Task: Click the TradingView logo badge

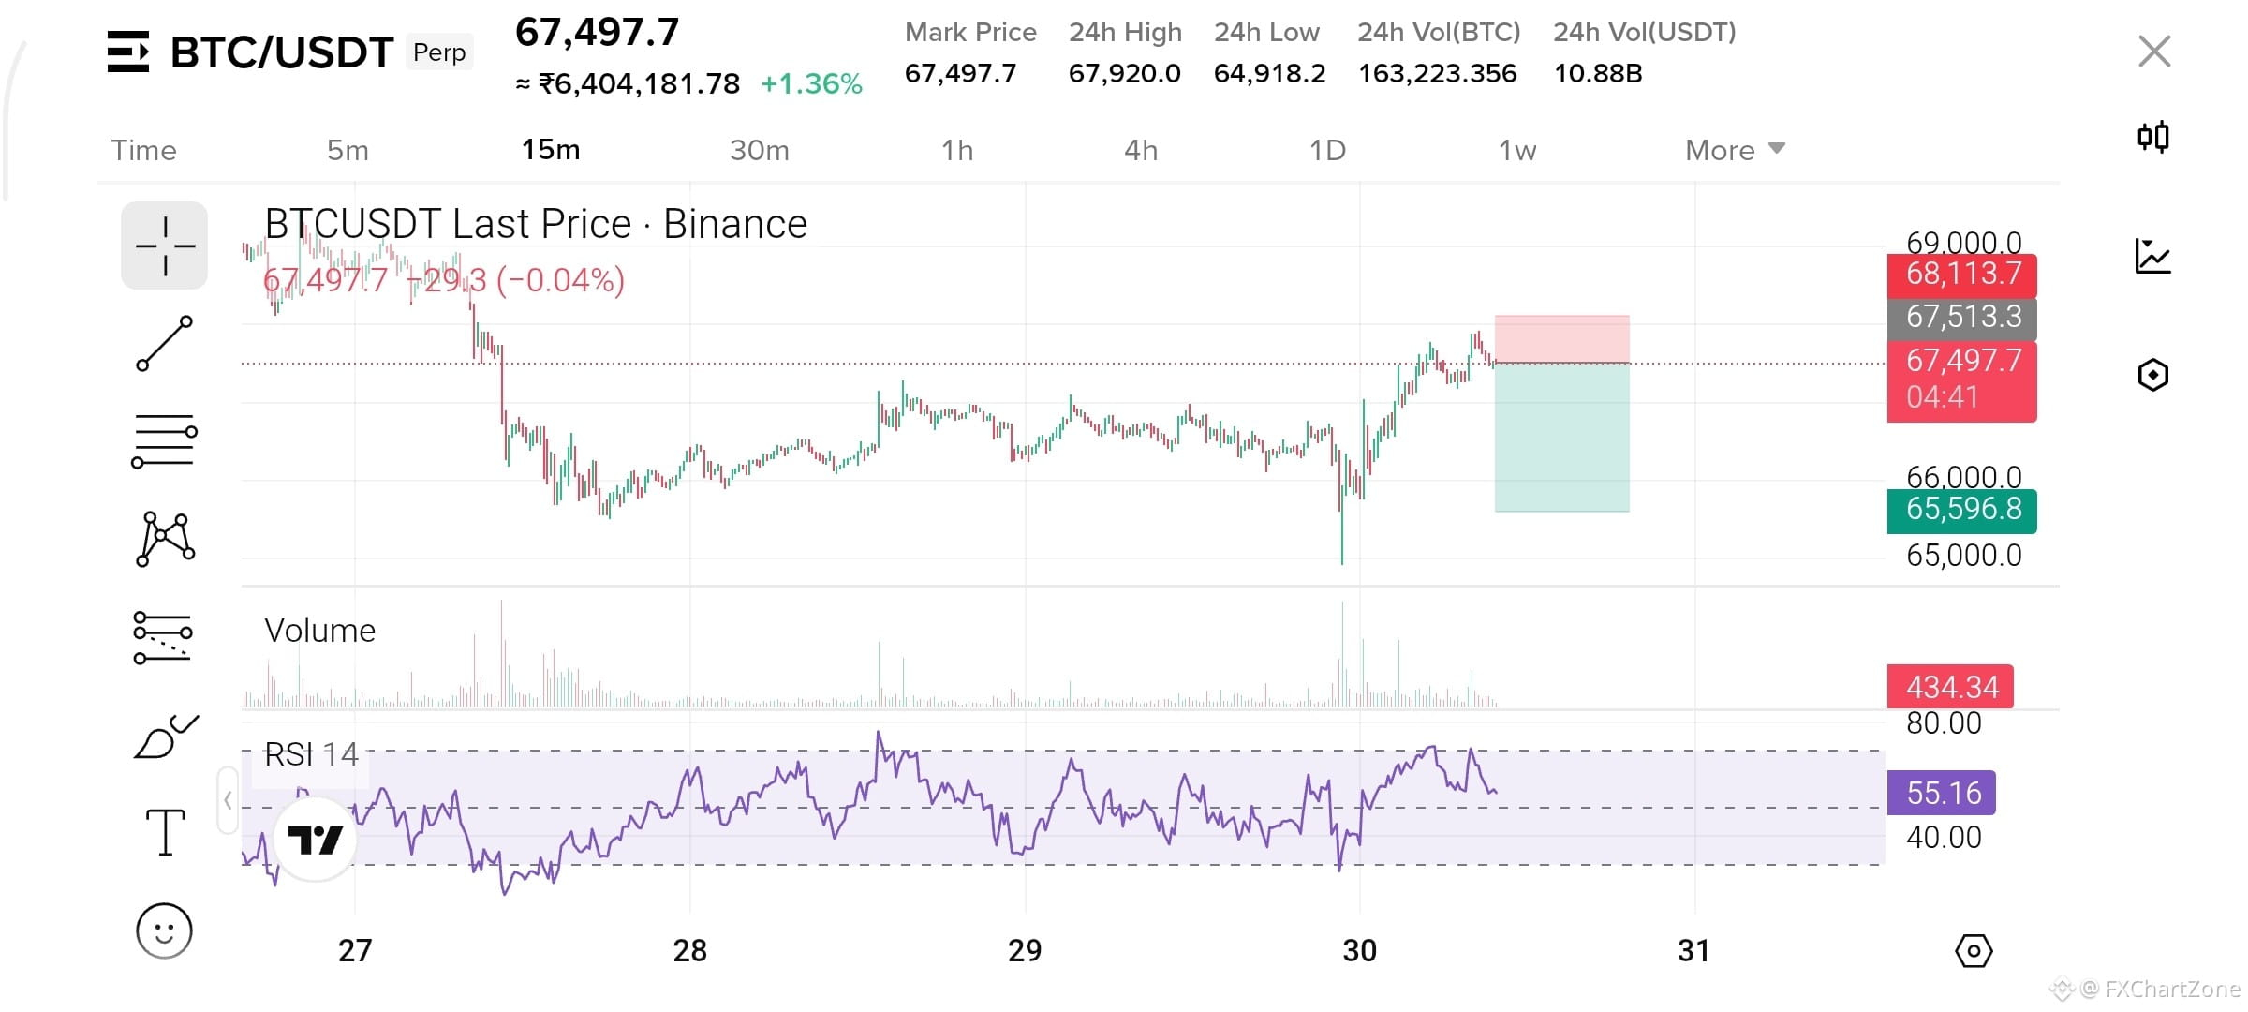Action: click(315, 839)
